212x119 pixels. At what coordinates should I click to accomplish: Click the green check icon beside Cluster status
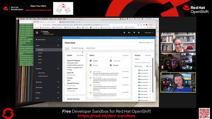(90, 61)
